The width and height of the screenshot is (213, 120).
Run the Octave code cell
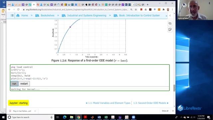point(14,84)
